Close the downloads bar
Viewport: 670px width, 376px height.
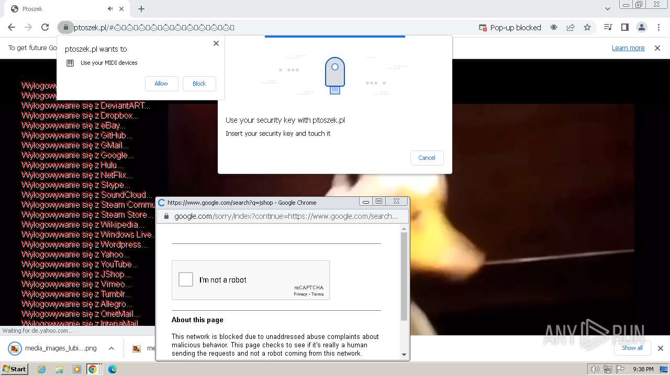660,348
